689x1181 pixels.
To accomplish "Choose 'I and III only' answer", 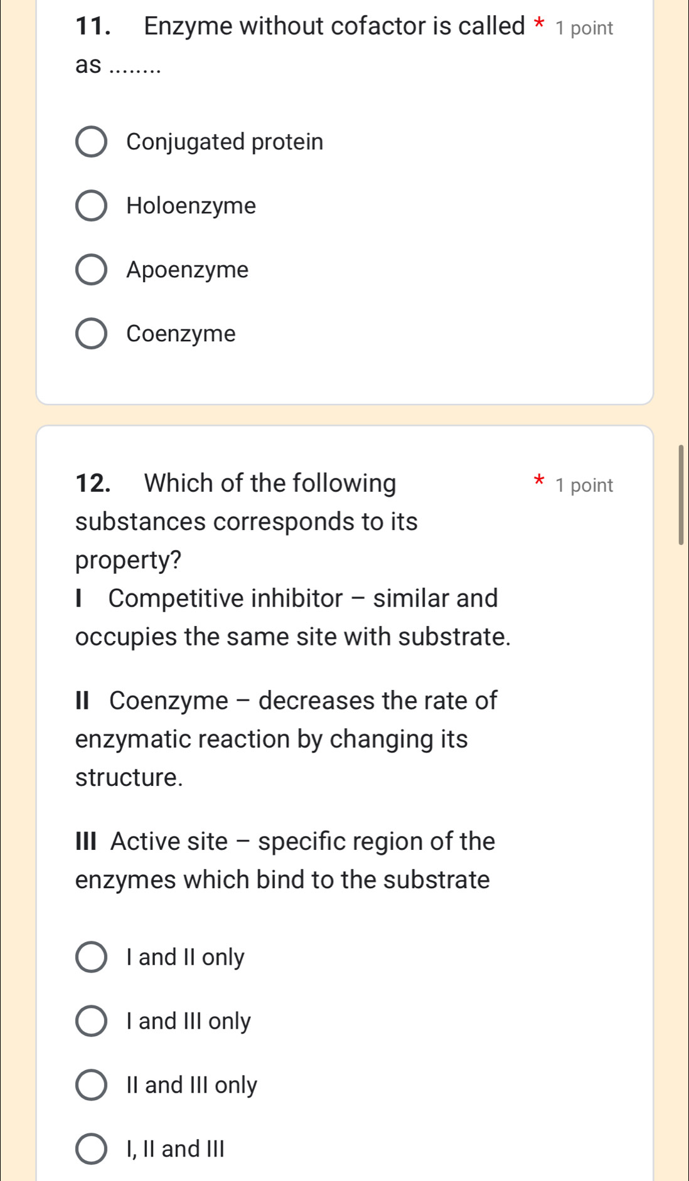I will [92, 1021].
